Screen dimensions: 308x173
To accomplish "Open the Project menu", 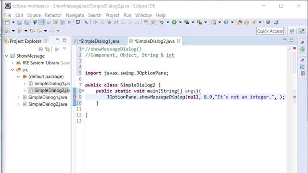I will (112, 15).
